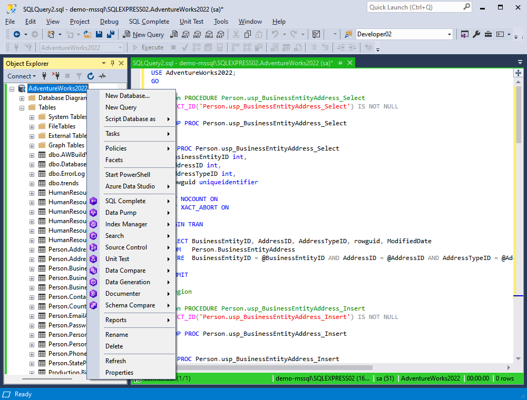527x400 pixels.
Task: Click the Connect Object Explorer plug icon
Action: [x=44, y=76]
